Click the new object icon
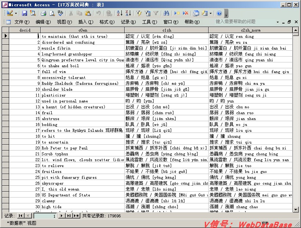Image resolution: width=301 pixels, height=228 pixels. point(205,13)
